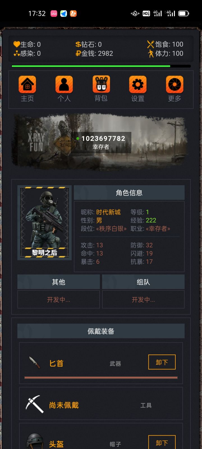Click the 匕首 durability bar

pyautogui.click(x=101, y=377)
